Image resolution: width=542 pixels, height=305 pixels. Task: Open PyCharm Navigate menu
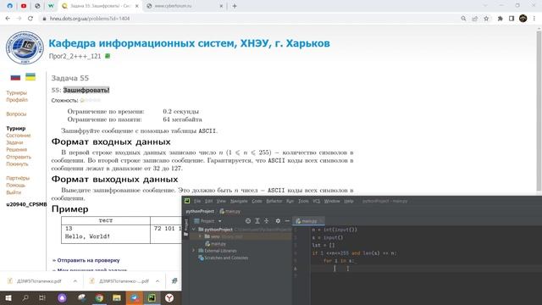(x=239, y=201)
